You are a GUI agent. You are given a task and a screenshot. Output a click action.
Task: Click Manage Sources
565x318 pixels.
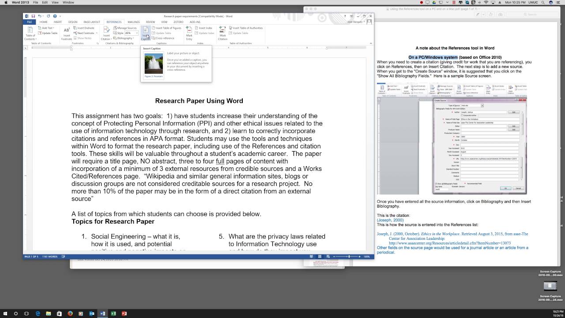tap(125, 28)
